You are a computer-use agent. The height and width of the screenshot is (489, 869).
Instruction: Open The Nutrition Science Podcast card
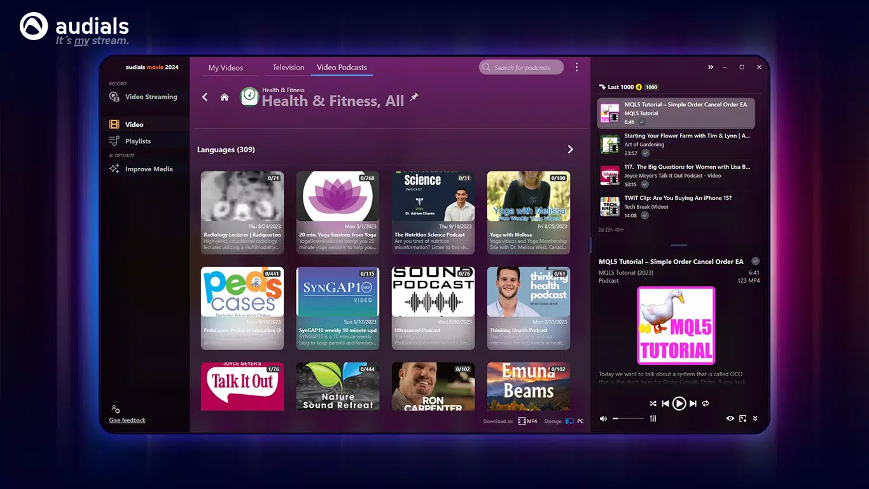[433, 213]
